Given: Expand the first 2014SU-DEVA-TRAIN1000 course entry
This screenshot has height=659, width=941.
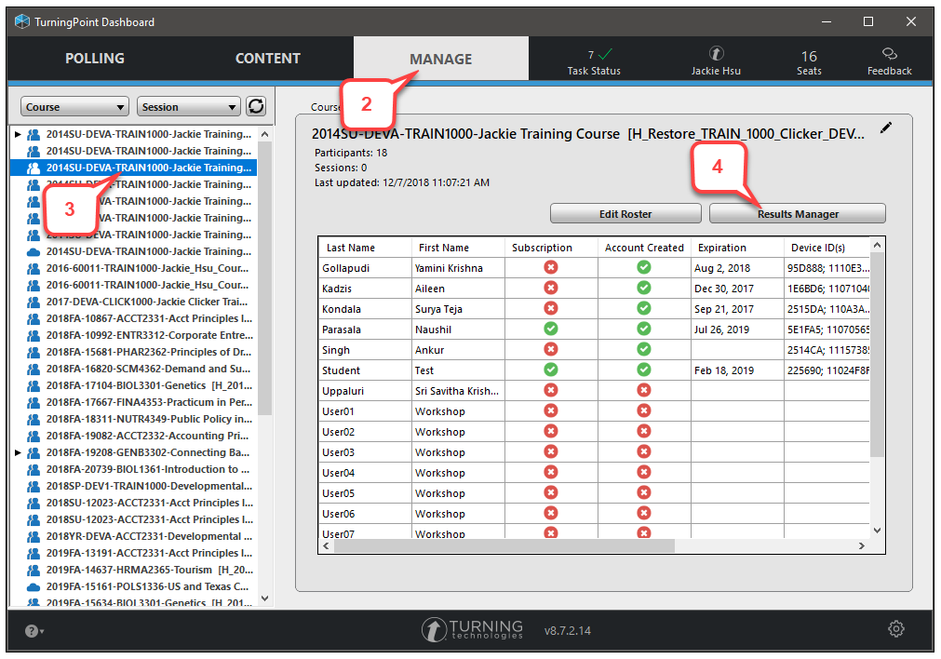Looking at the screenshot, I should pos(18,134).
